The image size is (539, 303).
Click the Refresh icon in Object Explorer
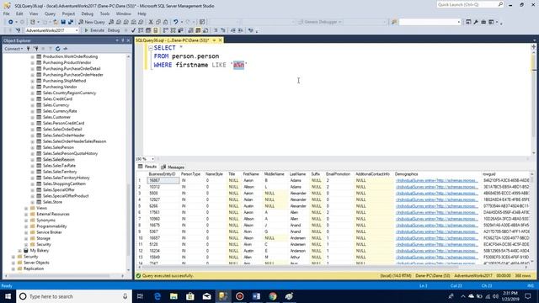(x=58, y=49)
